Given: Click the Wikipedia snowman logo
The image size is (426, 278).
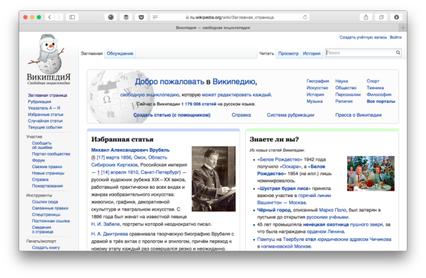Looking at the screenshot, I should click(x=48, y=59).
